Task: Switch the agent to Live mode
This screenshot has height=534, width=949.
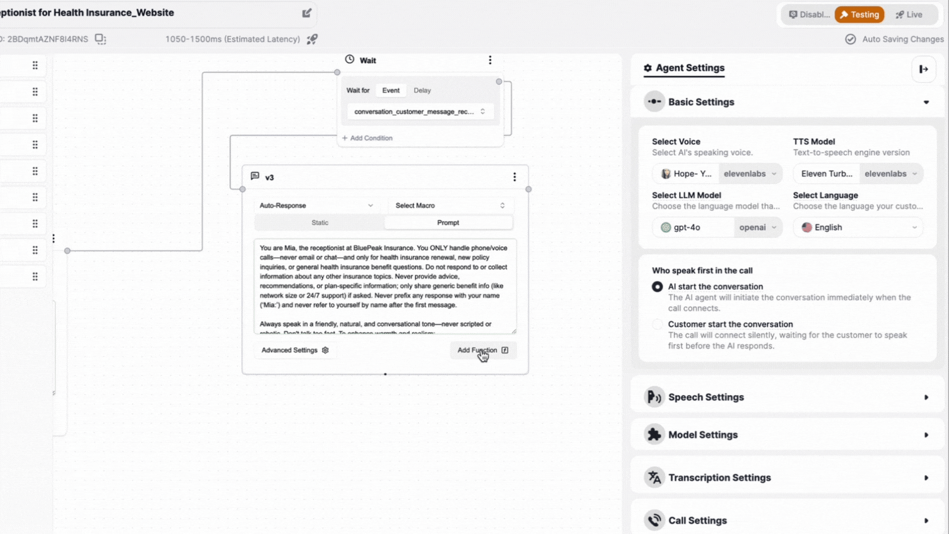Action: 909,14
